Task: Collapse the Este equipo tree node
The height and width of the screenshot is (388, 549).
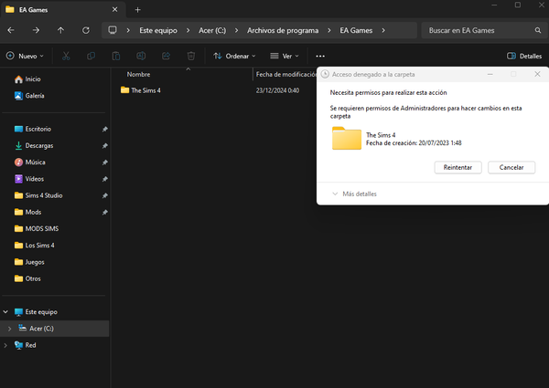Action: (x=5, y=311)
